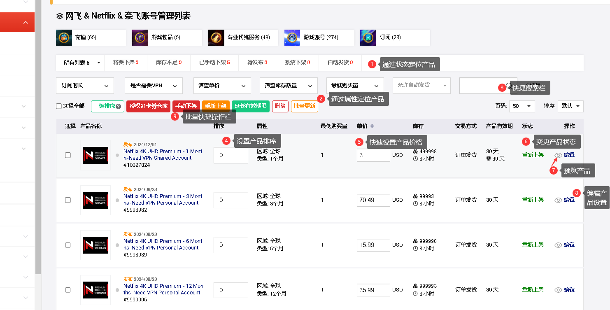Click the 单价 column sort arrows
Screen dimensions: 610x310
(x=372, y=126)
